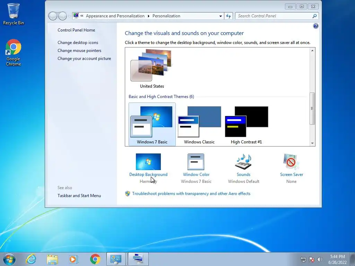
Task: Expand the address bar history dropdown
Action: 220,16
